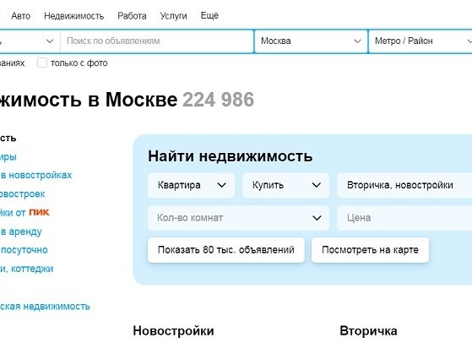Open the Вторичка, новостройки dropdown
Screen dimensions: 472x343
(404, 185)
